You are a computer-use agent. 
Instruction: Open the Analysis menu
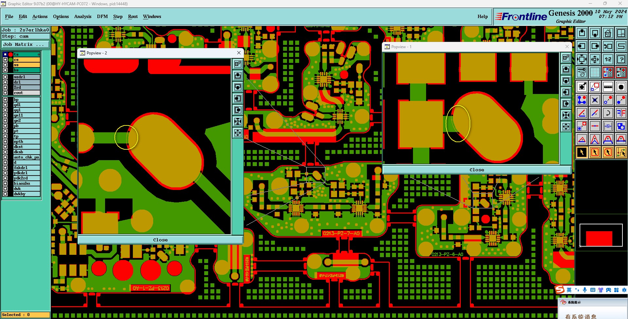83,16
